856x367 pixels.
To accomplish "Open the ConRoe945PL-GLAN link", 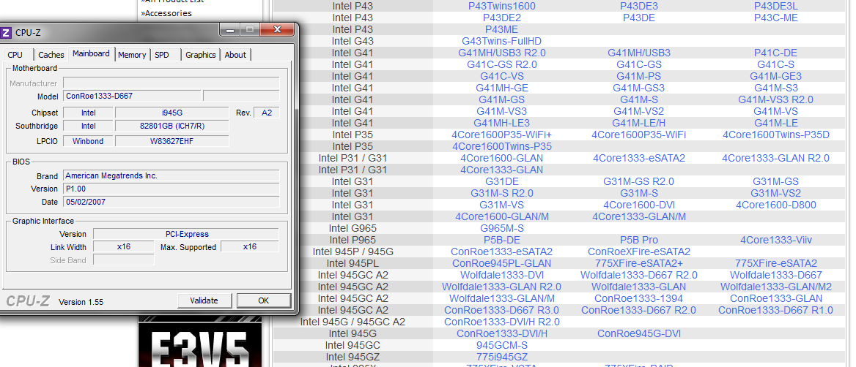I will tap(502, 263).
